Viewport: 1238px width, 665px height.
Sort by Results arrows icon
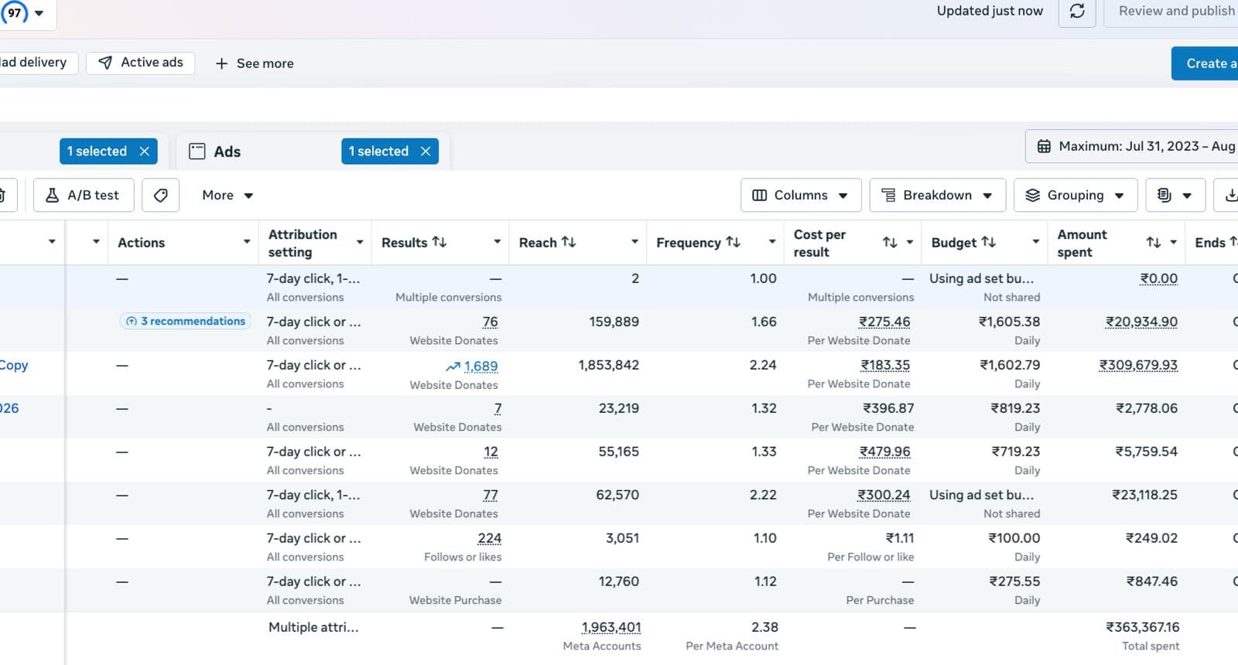click(439, 242)
